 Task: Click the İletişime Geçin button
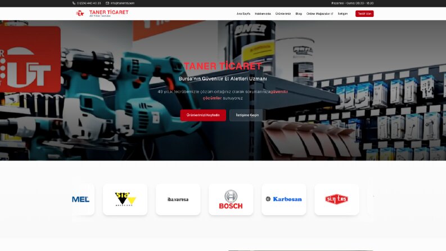[x=247, y=115]
